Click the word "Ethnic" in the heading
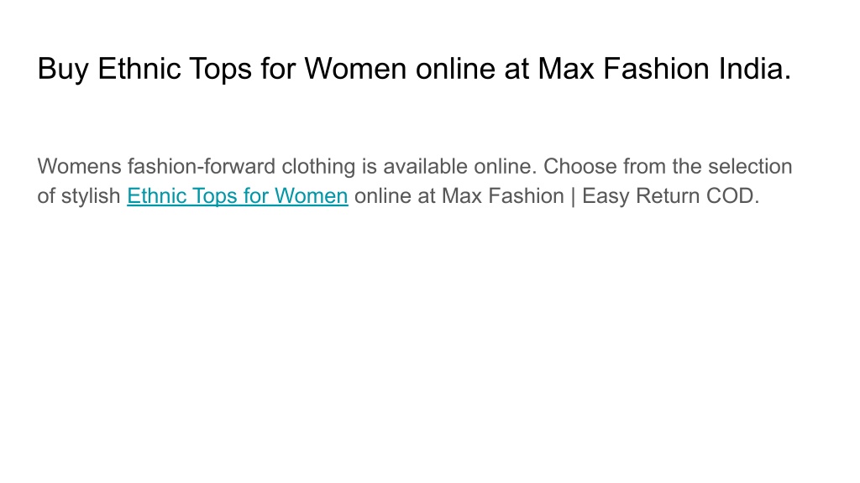The image size is (860, 483). [x=139, y=69]
